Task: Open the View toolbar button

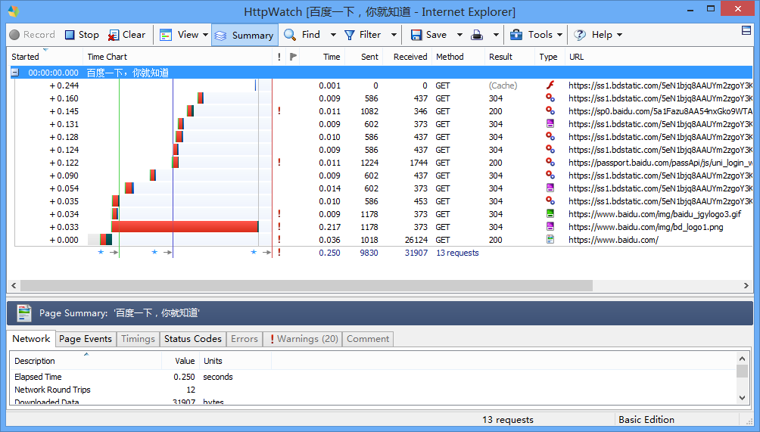Action: pos(179,35)
